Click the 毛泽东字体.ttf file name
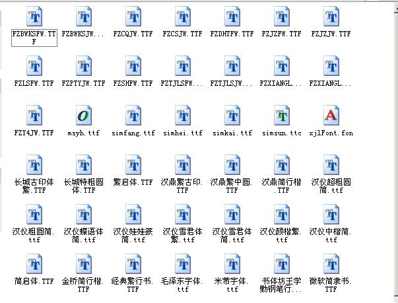This screenshot has width=398, height=303. [x=182, y=285]
